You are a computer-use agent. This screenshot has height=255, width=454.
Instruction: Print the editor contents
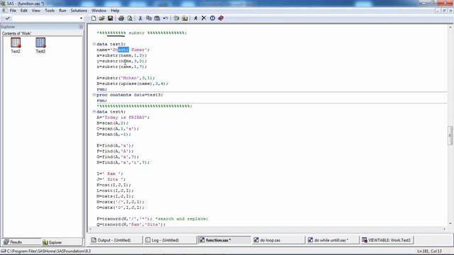pyautogui.click(x=121, y=18)
